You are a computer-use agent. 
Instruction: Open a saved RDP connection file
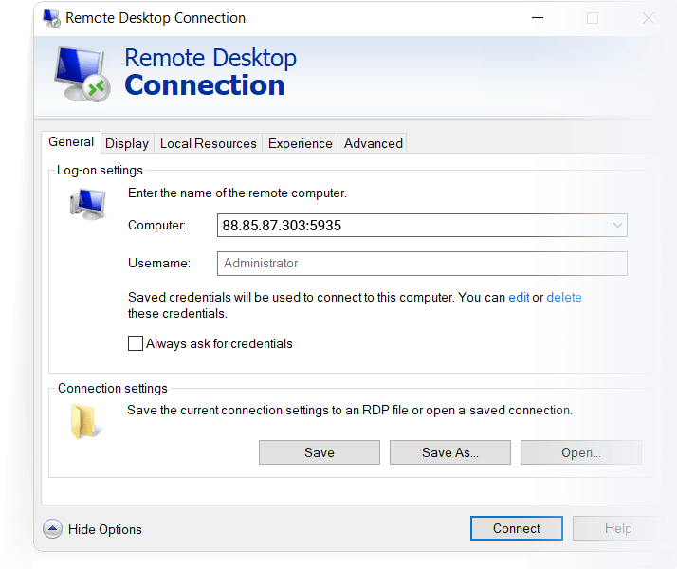tap(581, 452)
